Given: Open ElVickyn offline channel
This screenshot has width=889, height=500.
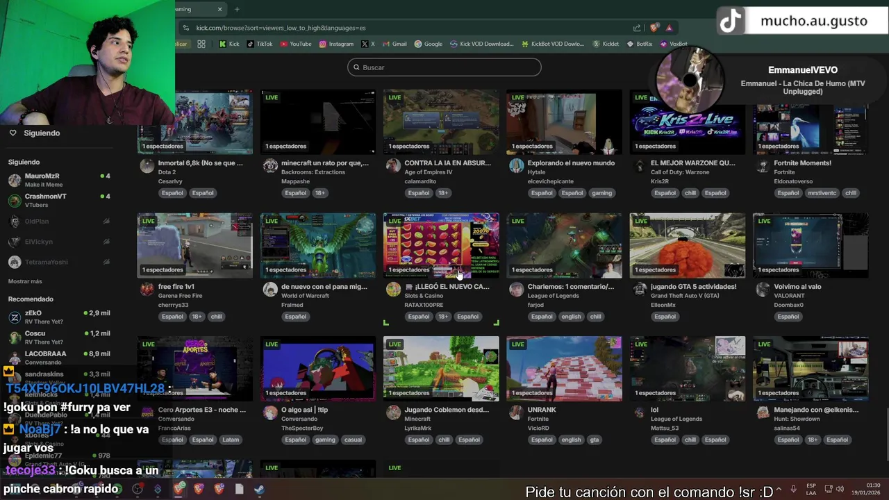Looking at the screenshot, I should coord(59,242).
